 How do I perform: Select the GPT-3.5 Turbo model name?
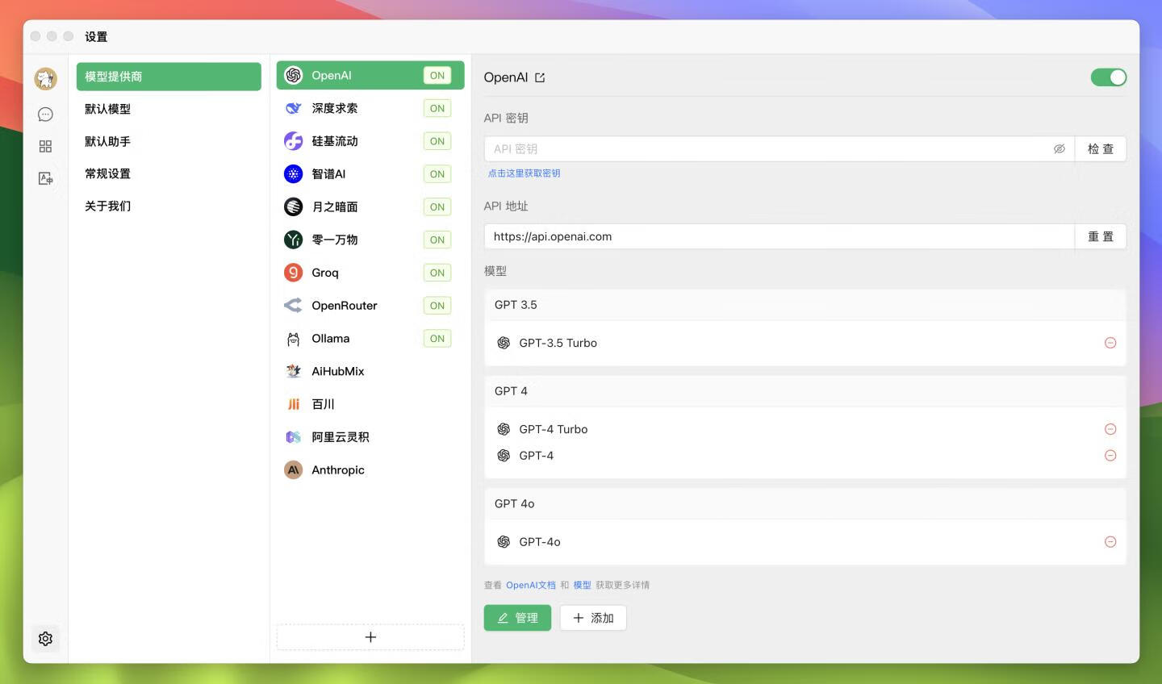tap(558, 343)
